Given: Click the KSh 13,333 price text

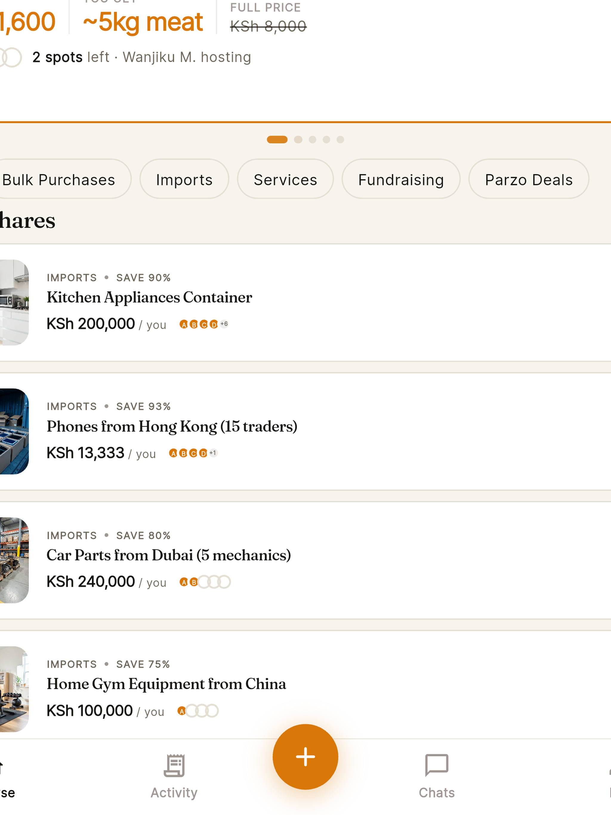Looking at the screenshot, I should pyautogui.click(x=86, y=453).
